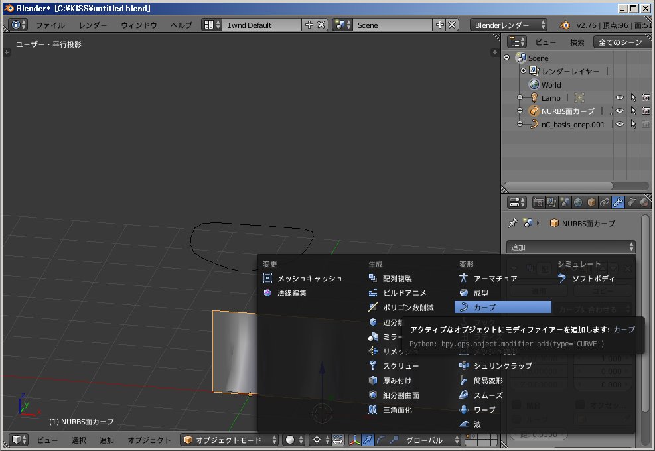
Task: Toggle renderability camera icon for NURBS面カーブ
Action: tap(646, 111)
